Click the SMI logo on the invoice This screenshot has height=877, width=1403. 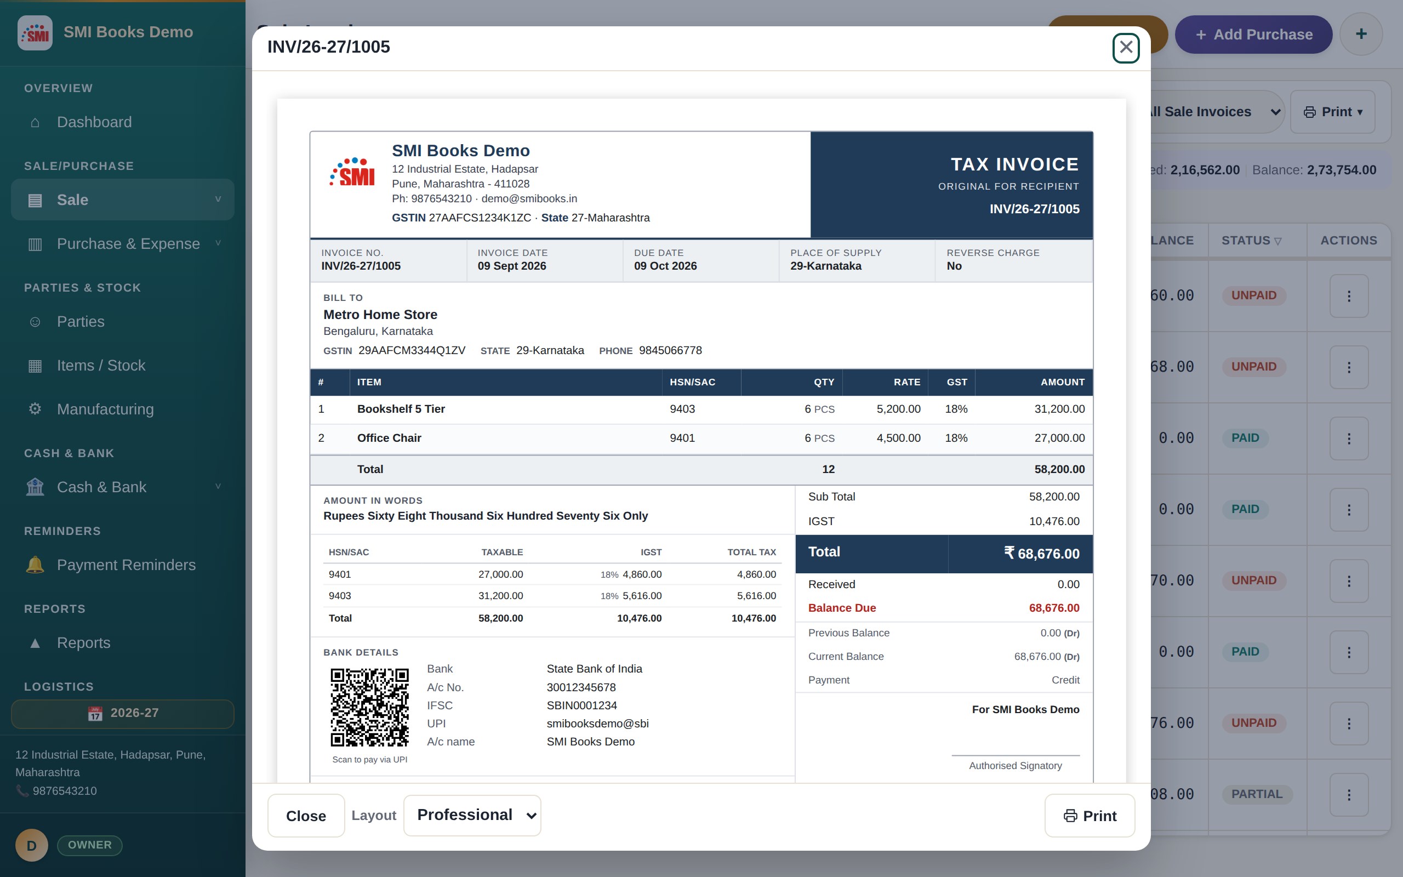click(352, 172)
